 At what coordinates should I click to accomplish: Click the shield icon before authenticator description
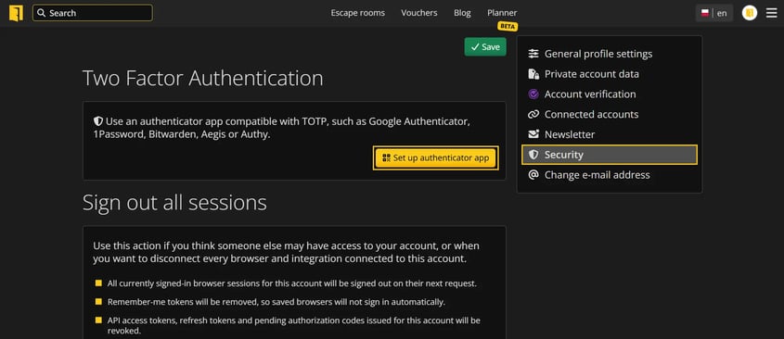point(98,121)
